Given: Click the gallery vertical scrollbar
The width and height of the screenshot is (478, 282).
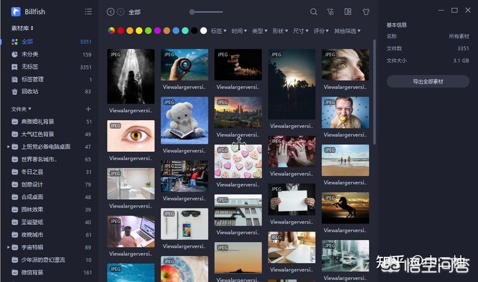Looking at the screenshot, I should [374, 92].
